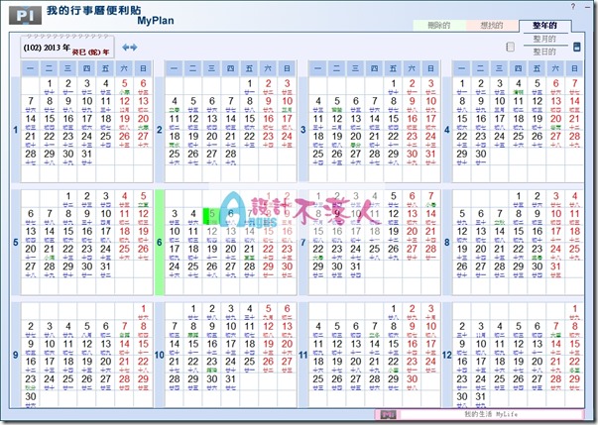Select the 整年的 tab

(x=544, y=25)
